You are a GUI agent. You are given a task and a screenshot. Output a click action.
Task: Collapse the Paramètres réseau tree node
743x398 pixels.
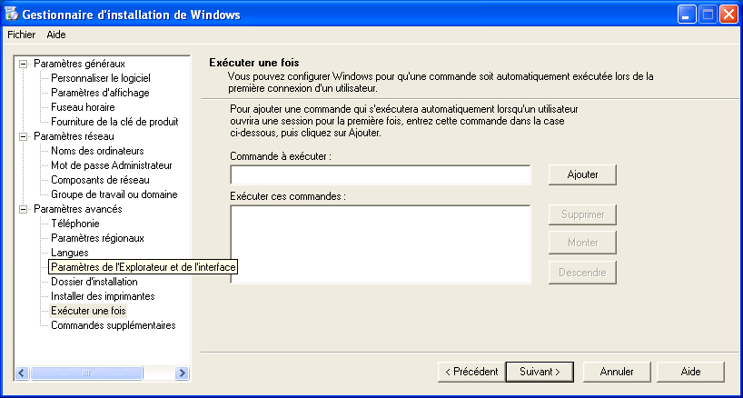[23, 137]
